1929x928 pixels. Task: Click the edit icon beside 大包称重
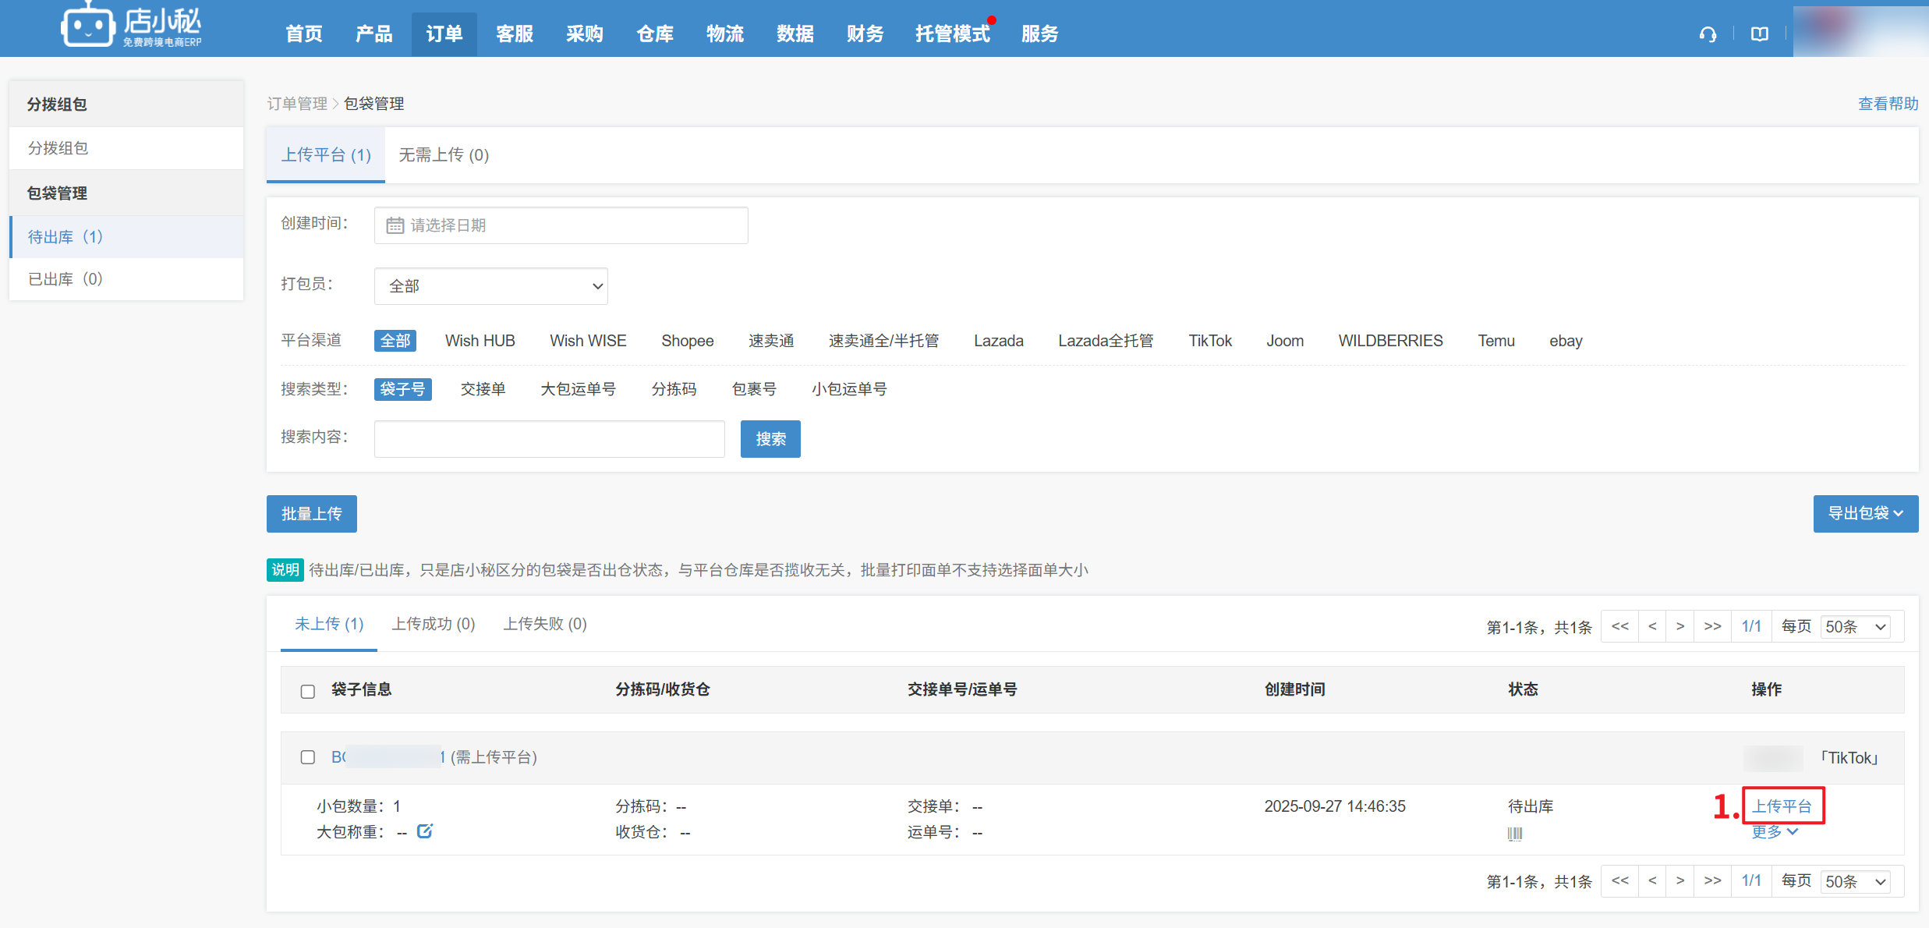point(425,831)
